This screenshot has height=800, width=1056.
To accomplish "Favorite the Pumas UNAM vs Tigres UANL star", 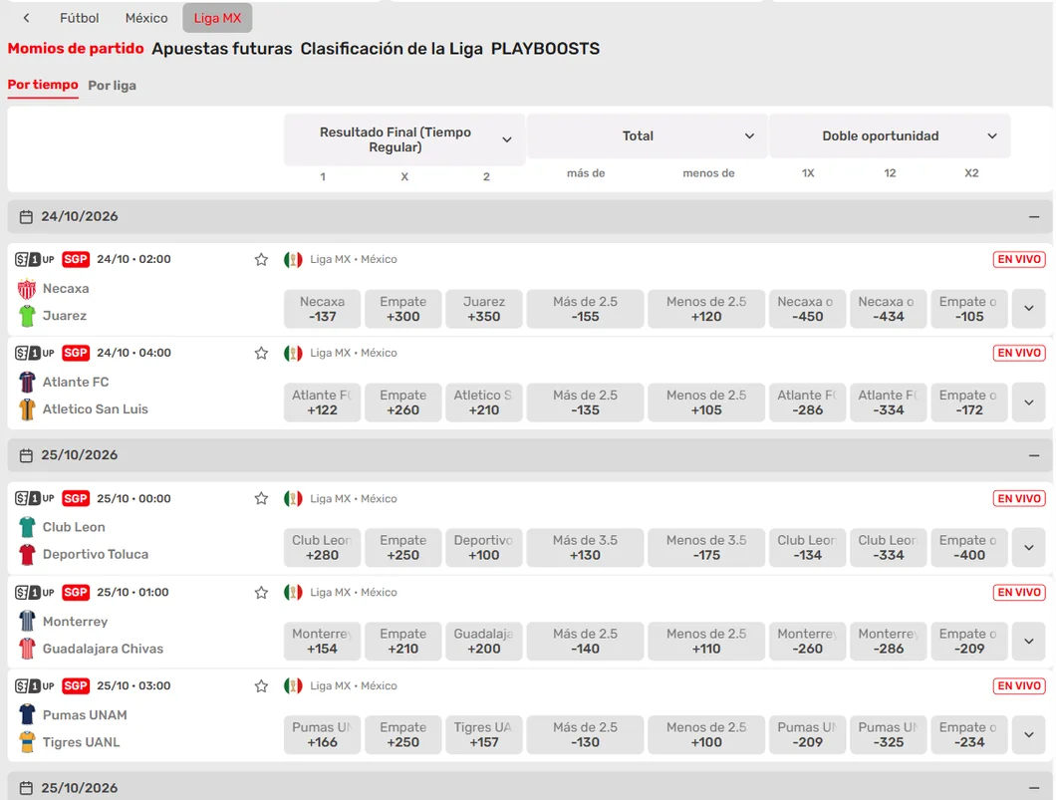I will [x=261, y=686].
